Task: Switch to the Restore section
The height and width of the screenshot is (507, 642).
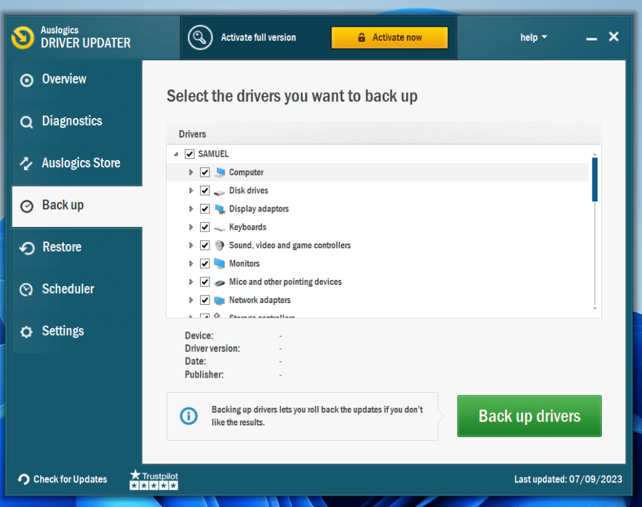Action: click(63, 247)
